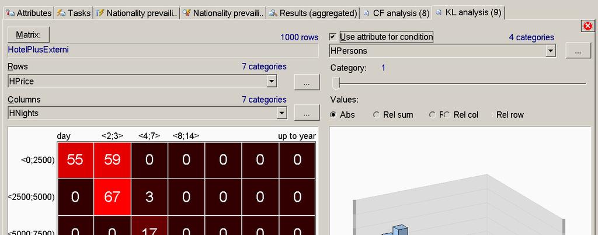This screenshot has width=598, height=235.
Task: Click the <8;14> column header
Action: tap(186, 136)
